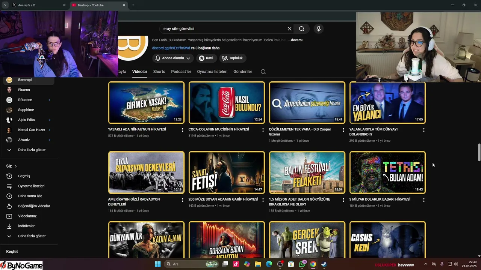The image size is (481, 270).
Task: Switch to the Podcast'ler tab
Action: 181,72
